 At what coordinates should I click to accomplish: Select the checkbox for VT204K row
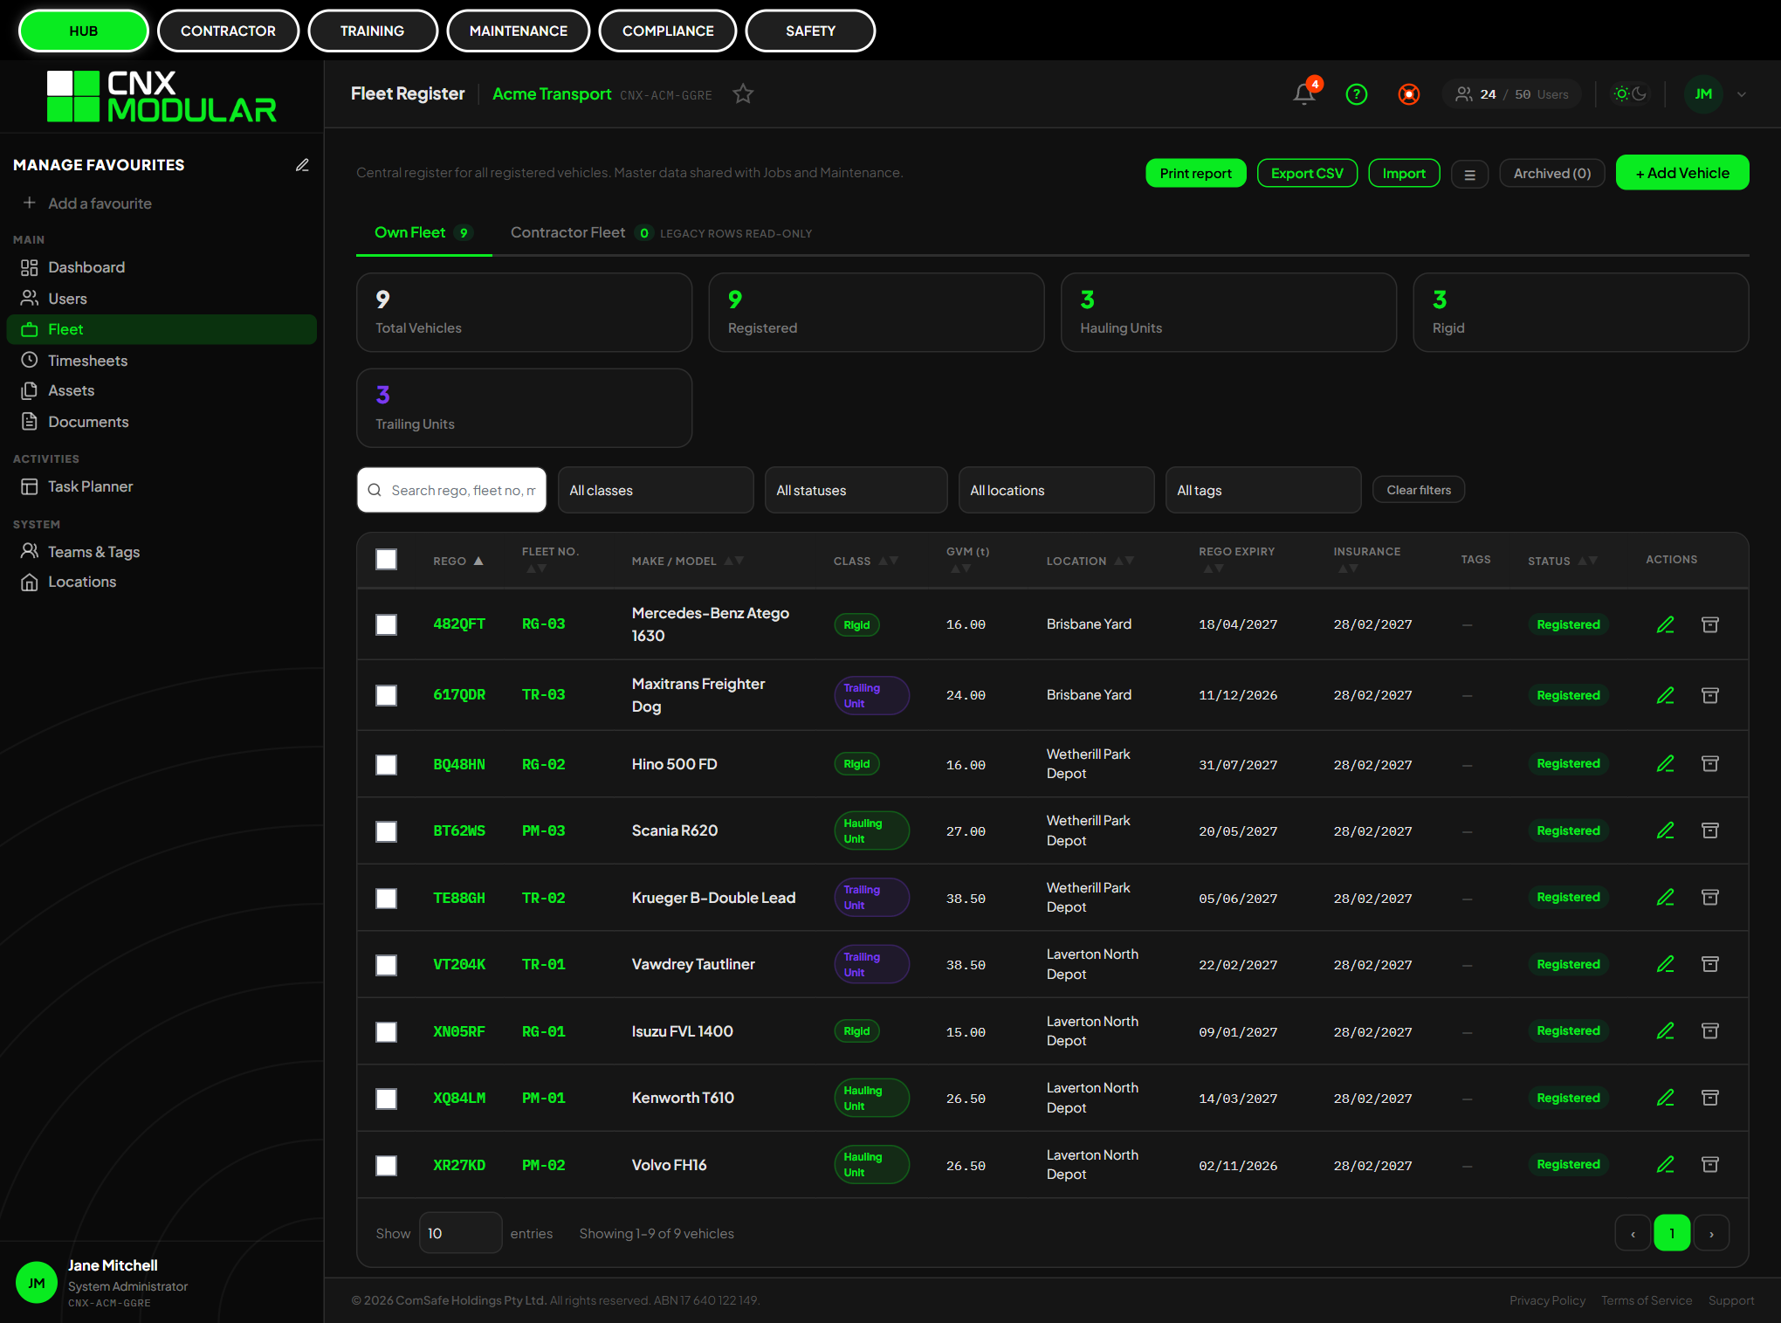click(386, 965)
